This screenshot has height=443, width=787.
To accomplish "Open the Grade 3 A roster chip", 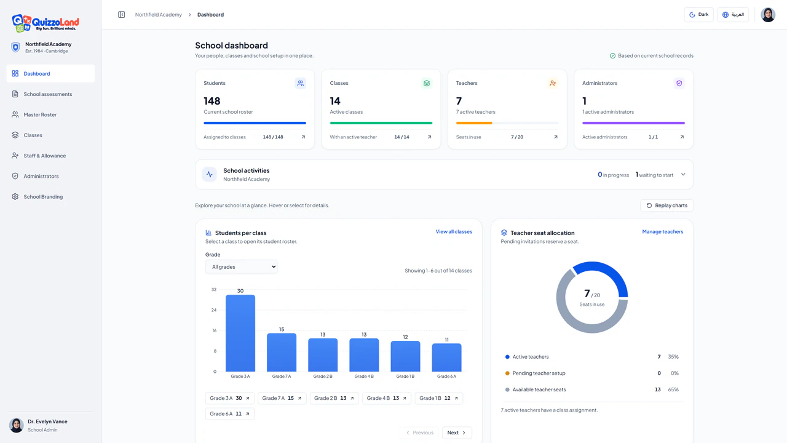I will coord(230,398).
